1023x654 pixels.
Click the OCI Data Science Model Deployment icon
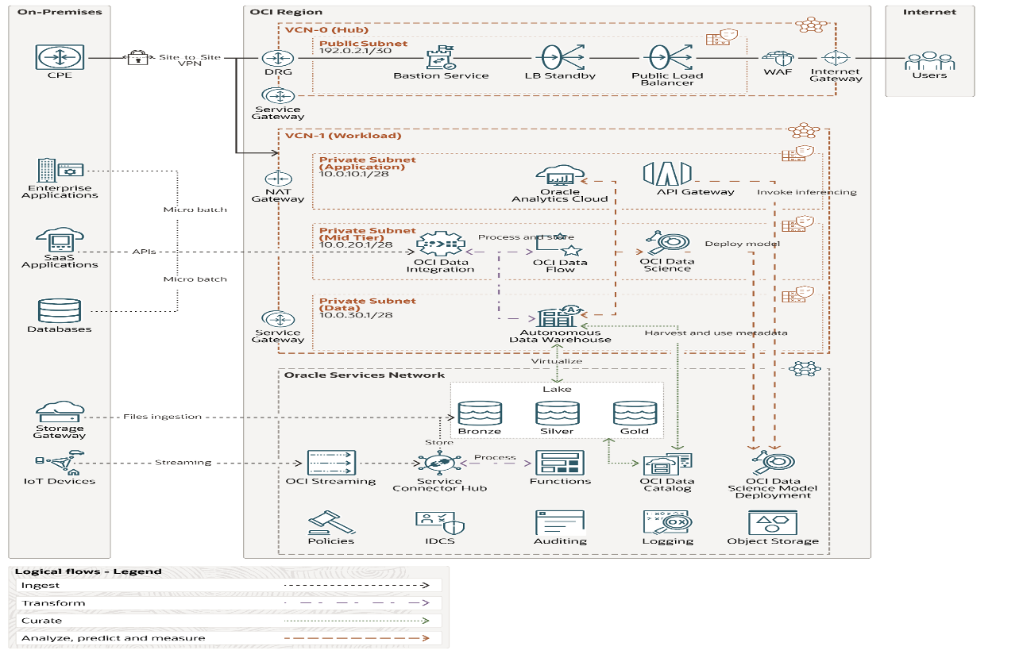pos(773,463)
